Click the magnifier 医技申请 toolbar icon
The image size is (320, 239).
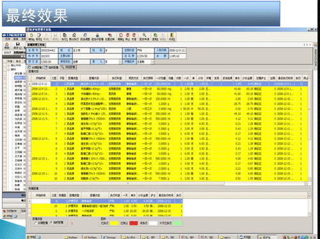click(144, 37)
